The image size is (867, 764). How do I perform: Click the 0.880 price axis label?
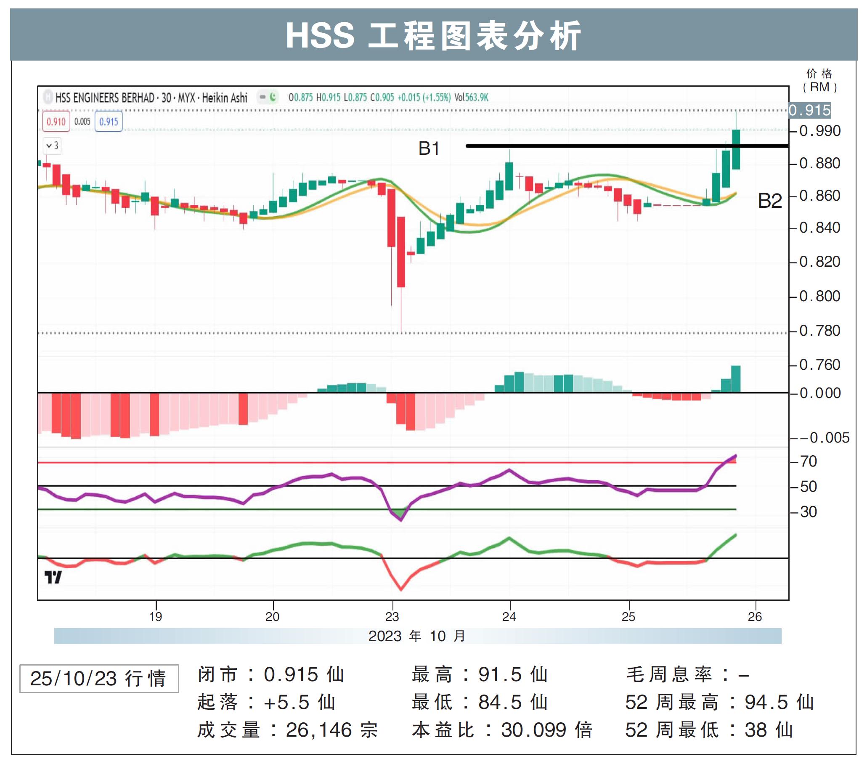click(x=820, y=163)
